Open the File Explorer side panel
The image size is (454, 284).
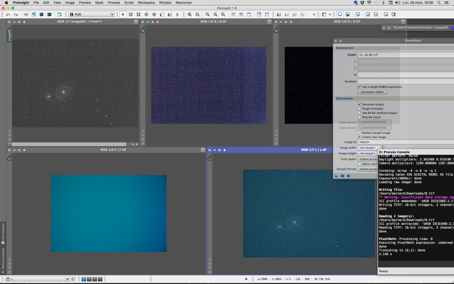point(3,233)
